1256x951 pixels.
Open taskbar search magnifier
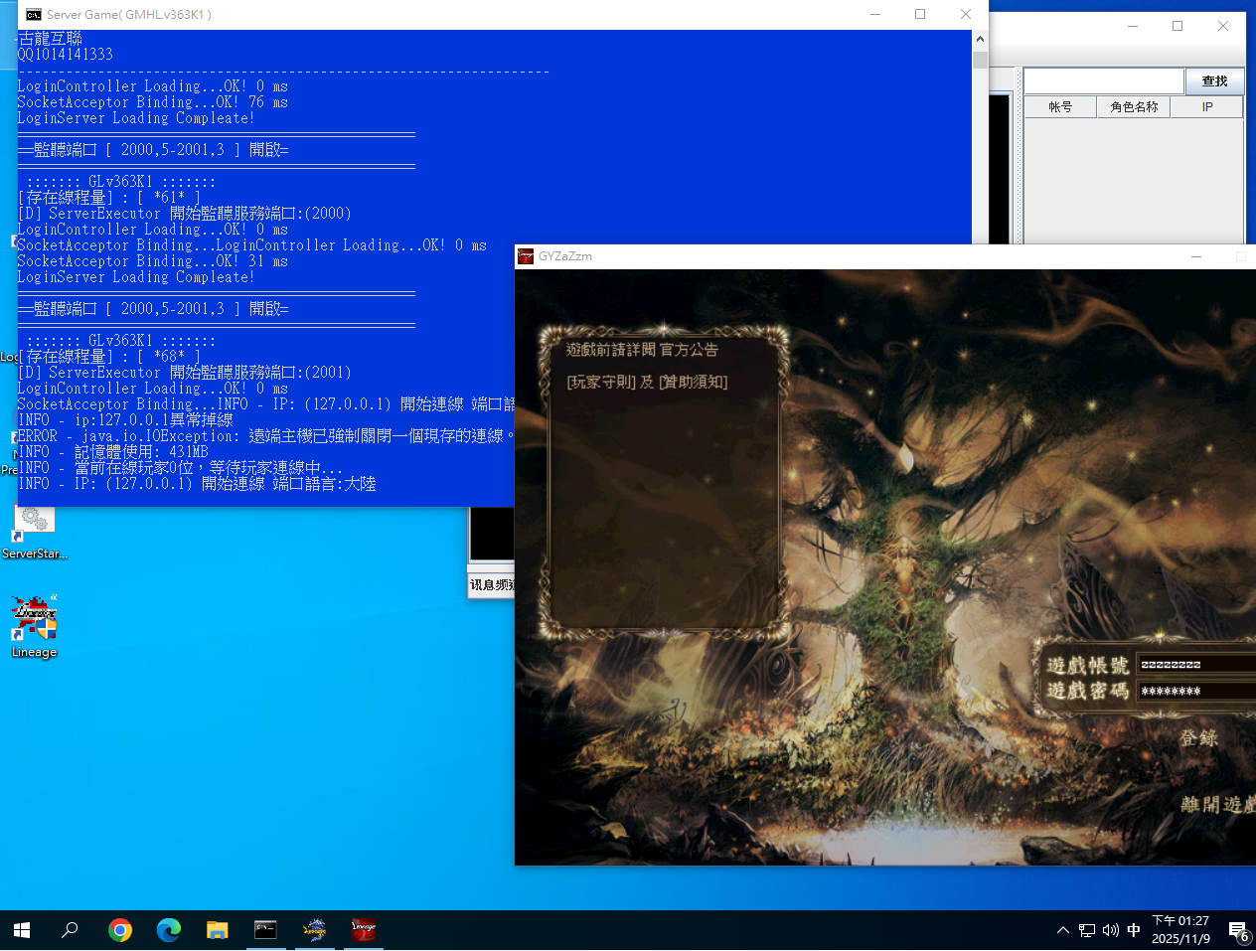pos(70,930)
